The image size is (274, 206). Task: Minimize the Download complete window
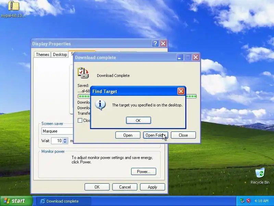click(x=179, y=57)
